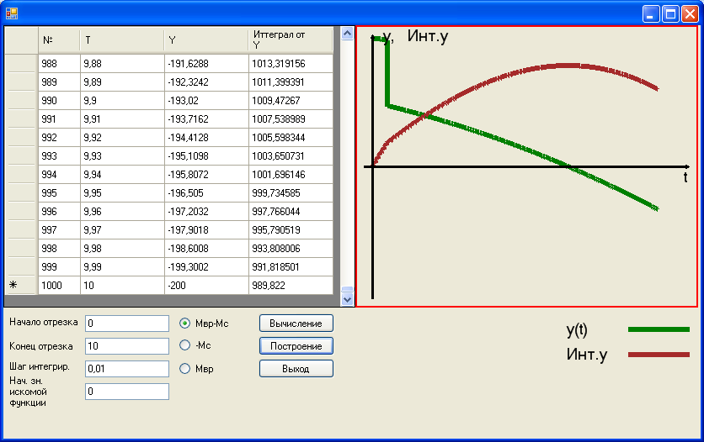
Task: Select cell with value 991
Action: click(x=59, y=119)
